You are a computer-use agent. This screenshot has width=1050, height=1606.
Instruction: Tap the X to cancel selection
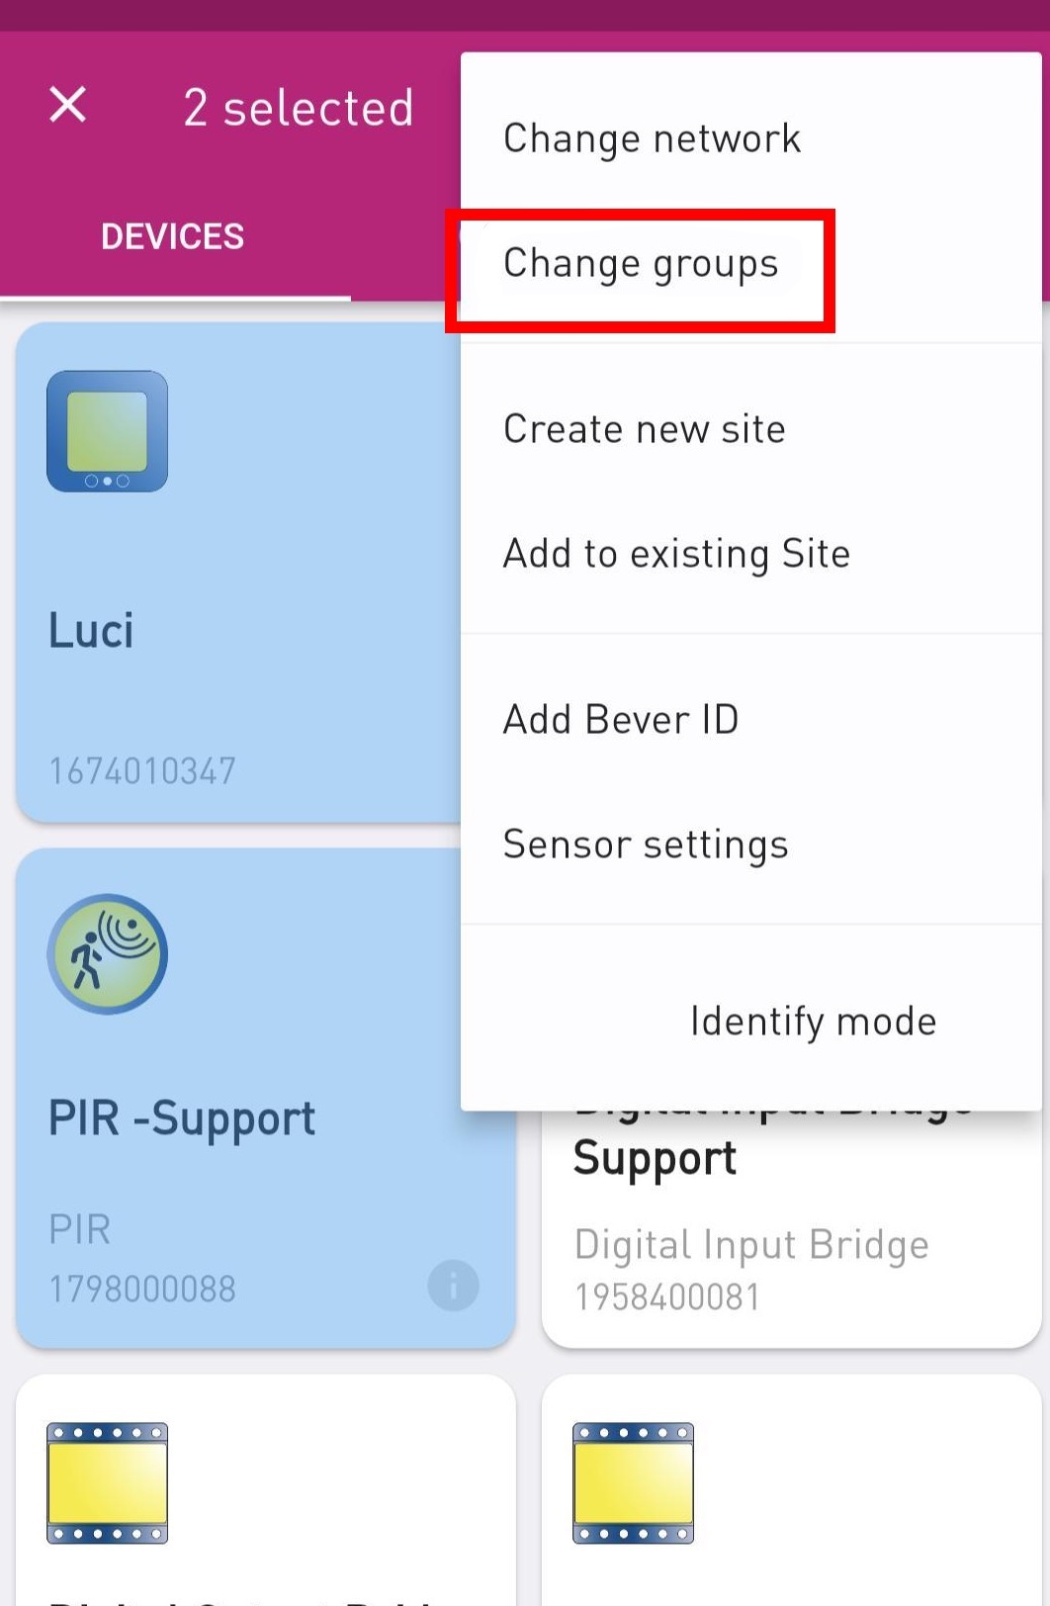tap(67, 104)
